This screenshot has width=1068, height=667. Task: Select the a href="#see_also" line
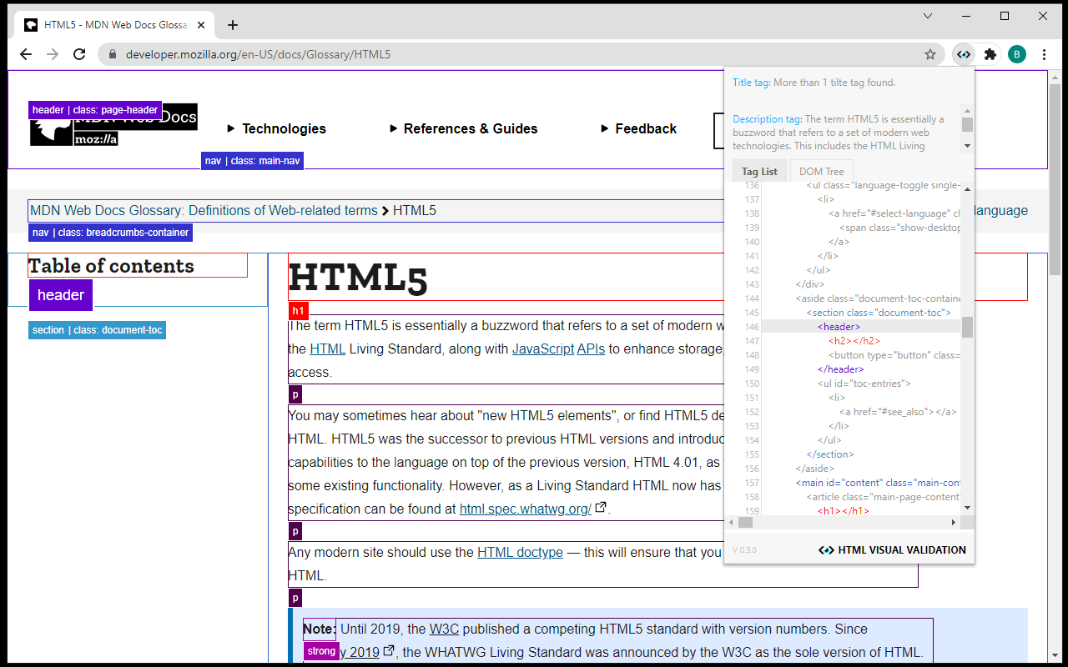(x=898, y=412)
